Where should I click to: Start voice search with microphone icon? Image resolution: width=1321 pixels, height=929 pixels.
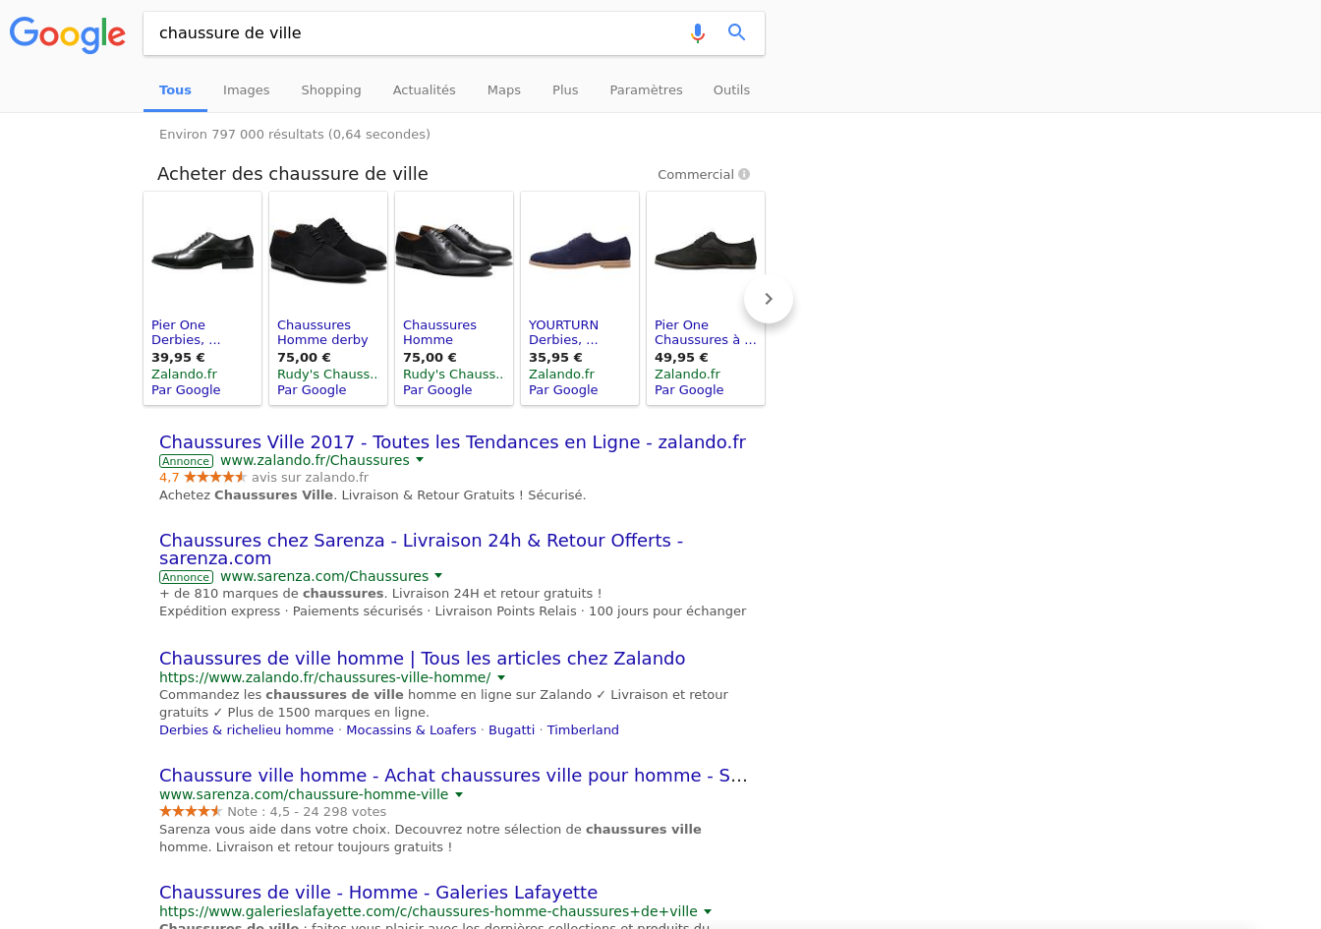698,33
